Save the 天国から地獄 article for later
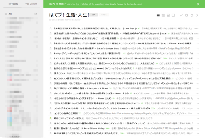This screenshot has height=138, width=205. coord(51,83)
